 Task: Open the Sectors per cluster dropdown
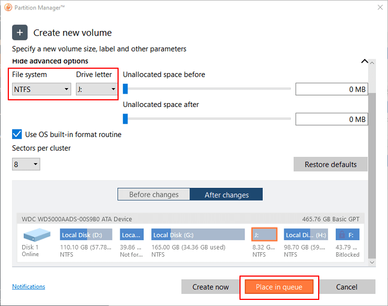26,164
